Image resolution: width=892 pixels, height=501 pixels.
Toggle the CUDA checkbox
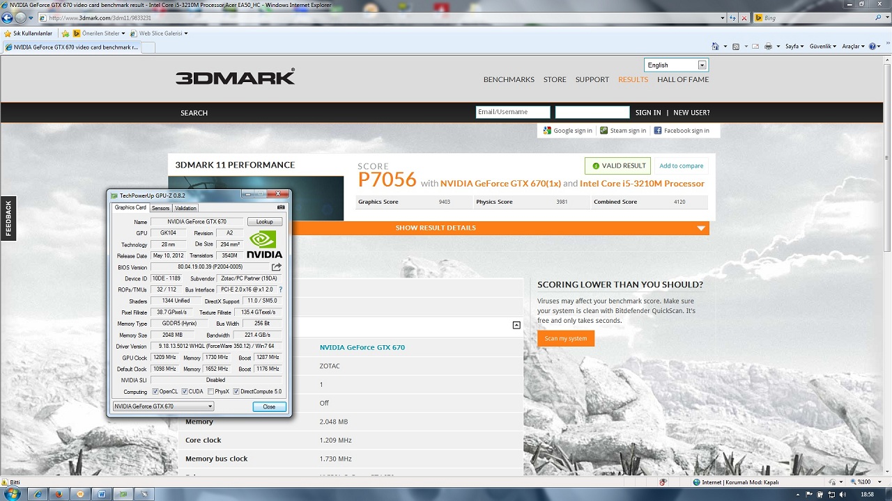pyautogui.click(x=185, y=391)
